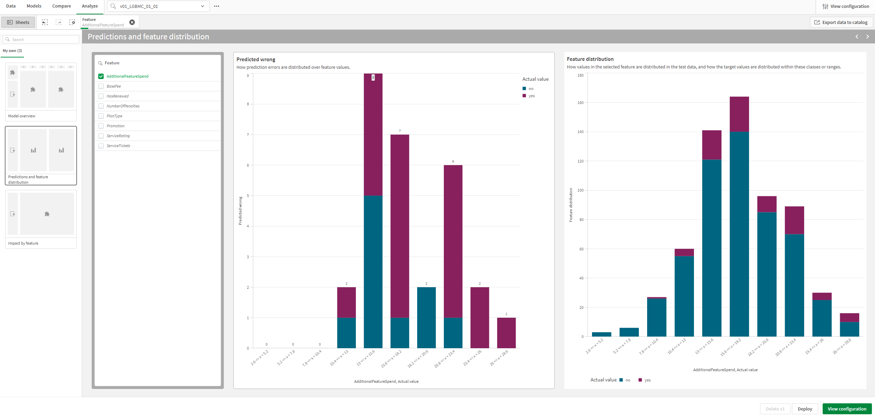This screenshot has width=875, height=417.
Task: Click the three-dot overflow menu icon
Action: point(217,6)
